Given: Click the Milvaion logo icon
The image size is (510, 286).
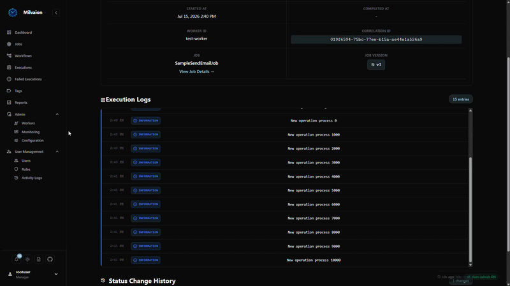Looking at the screenshot, I should coord(13,13).
